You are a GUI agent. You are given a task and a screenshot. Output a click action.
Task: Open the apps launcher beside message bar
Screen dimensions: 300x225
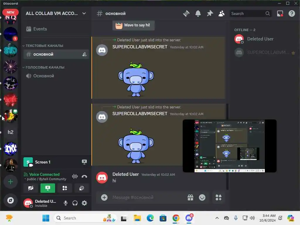[x=219, y=197]
